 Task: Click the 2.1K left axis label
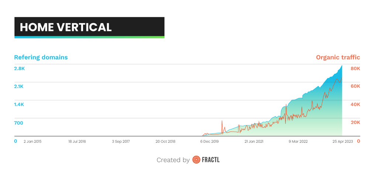[x=19, y=86]
